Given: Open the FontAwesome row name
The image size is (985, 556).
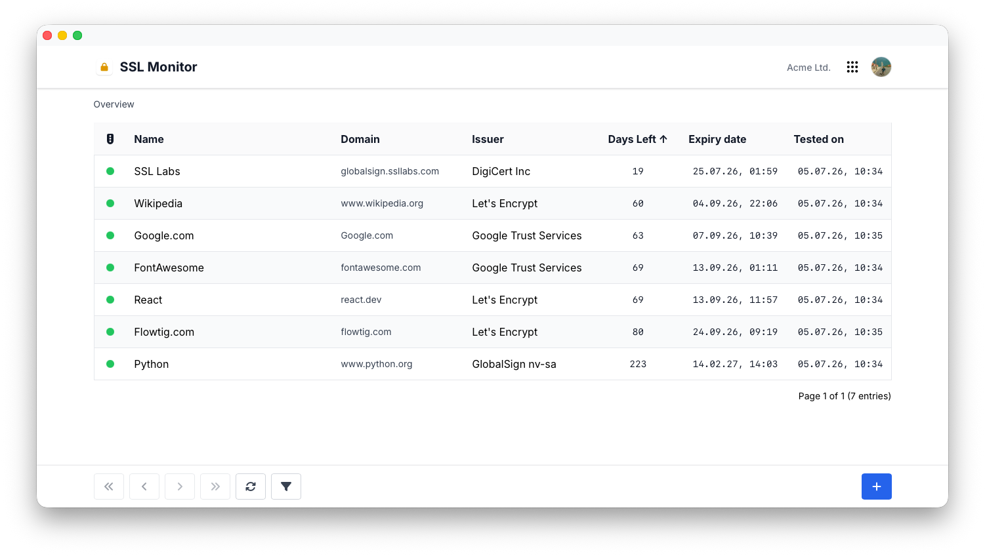Looking at the screenshot, I should 169,268.
